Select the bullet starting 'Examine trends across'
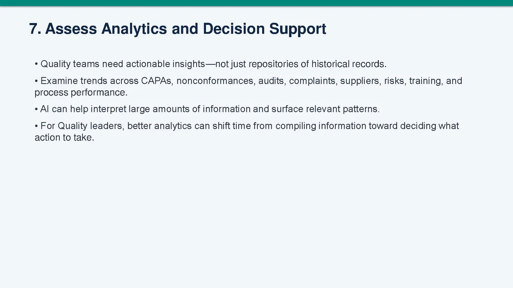The height and width of the screenshot is (288, 513). pyautogui.click(x=248, y=87)
